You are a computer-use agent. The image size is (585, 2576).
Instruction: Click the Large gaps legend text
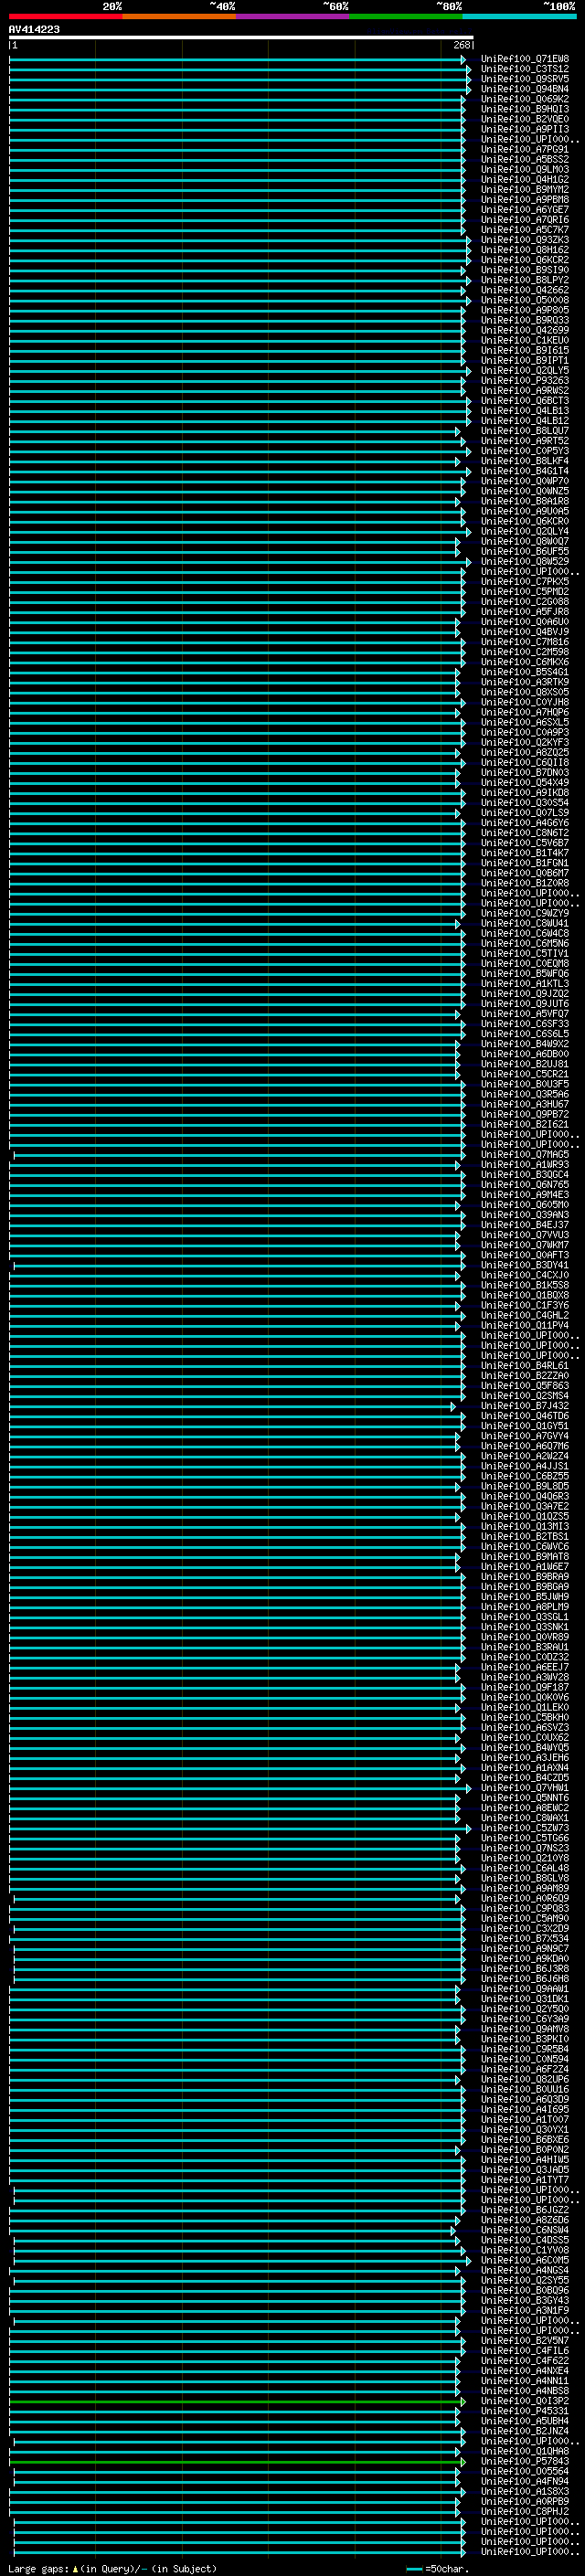pos(112,2569)
